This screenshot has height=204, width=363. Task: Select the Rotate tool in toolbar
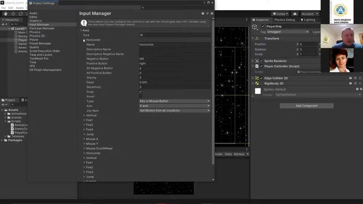tap(20, 14)
